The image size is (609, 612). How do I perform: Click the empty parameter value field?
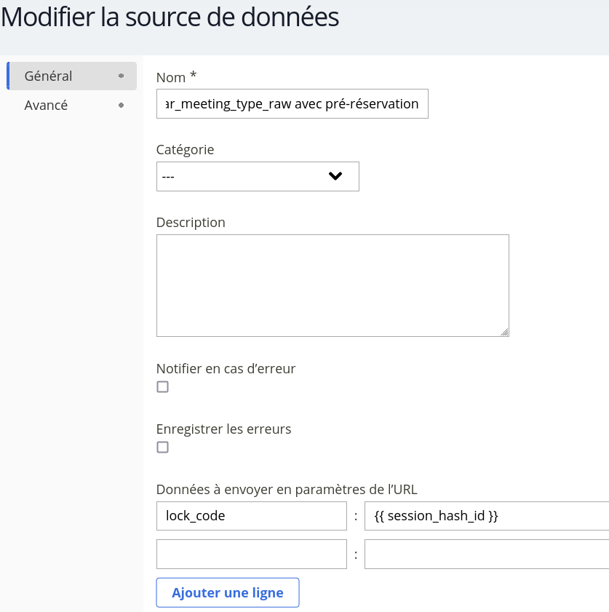pos(486,554)
